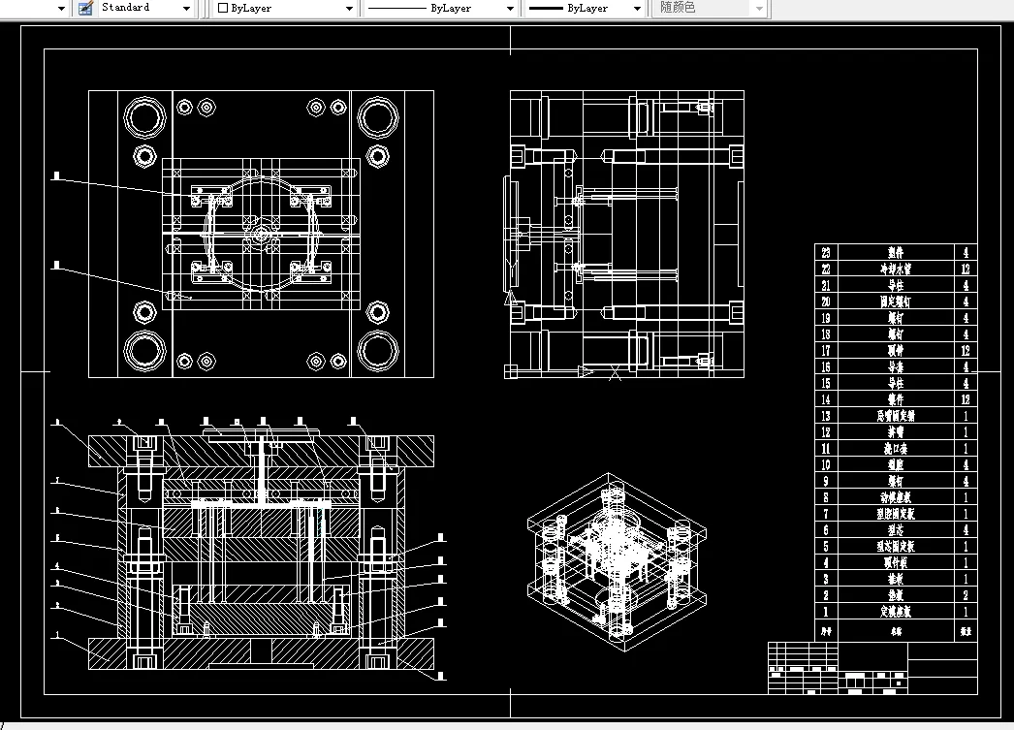
Task: Click quantity 2 in row 2
Action: coord(966,595)
